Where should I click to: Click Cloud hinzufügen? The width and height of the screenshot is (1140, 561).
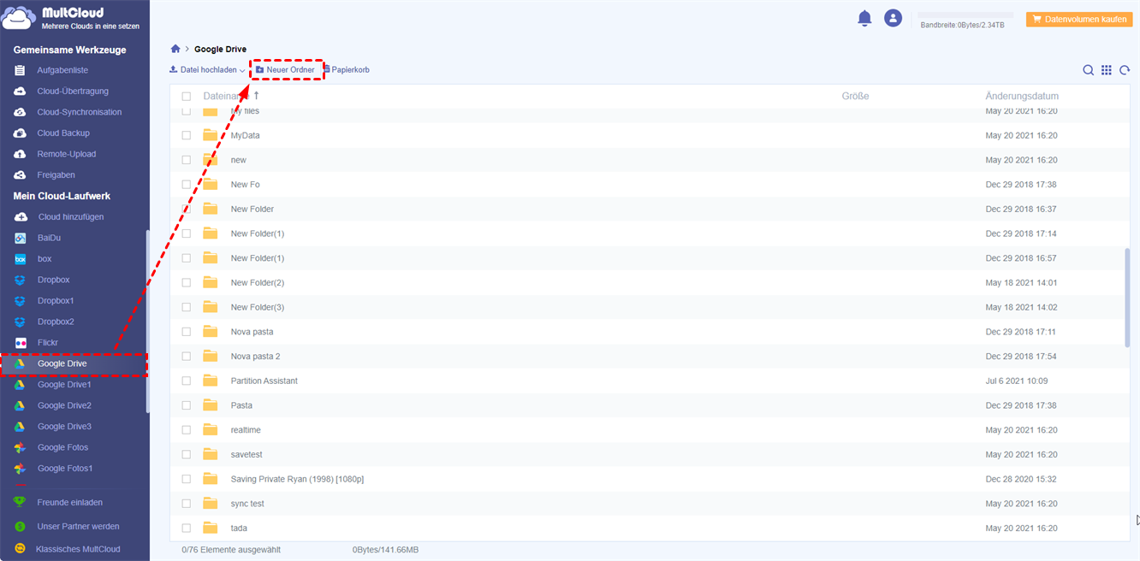pos(71,216)
